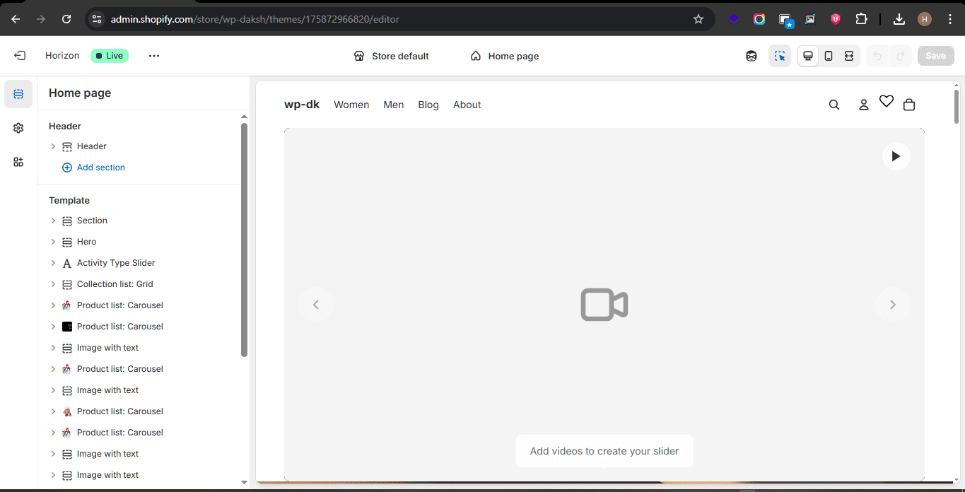Viewport: 965px width, 492px height.
Task: Open the Store default dropdown
Action: coord(391,56)
